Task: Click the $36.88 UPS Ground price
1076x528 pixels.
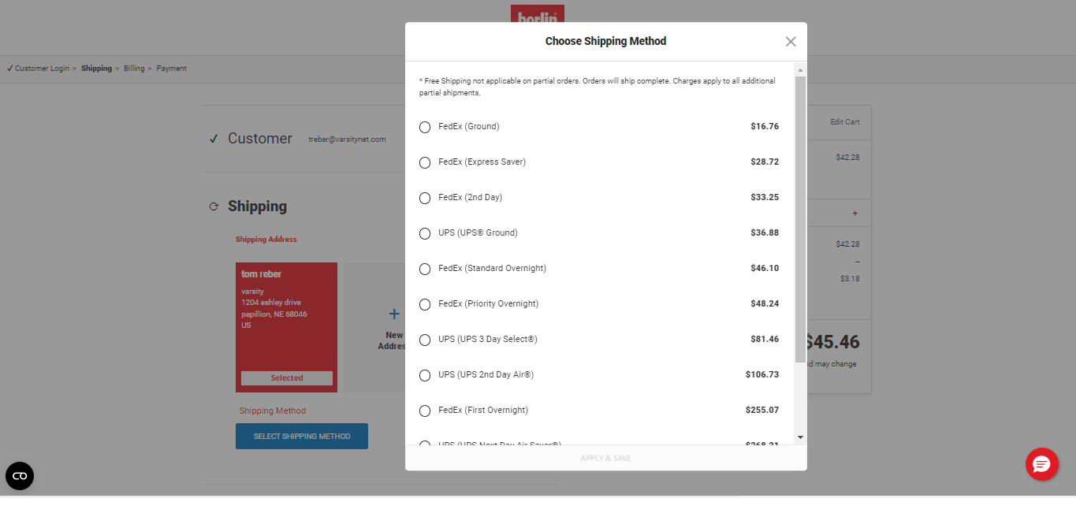Action: coord(765,232)
